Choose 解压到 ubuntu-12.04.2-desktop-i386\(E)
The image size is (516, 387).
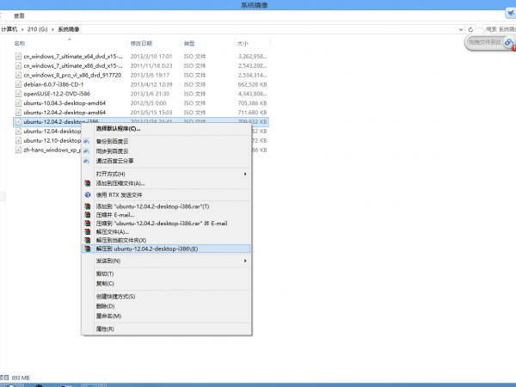(x=146, y=249)
